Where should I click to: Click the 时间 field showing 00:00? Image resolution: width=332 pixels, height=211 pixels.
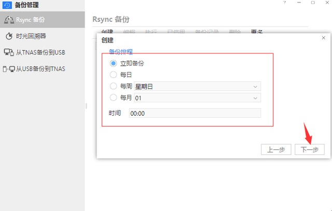(x=195, y=113)
